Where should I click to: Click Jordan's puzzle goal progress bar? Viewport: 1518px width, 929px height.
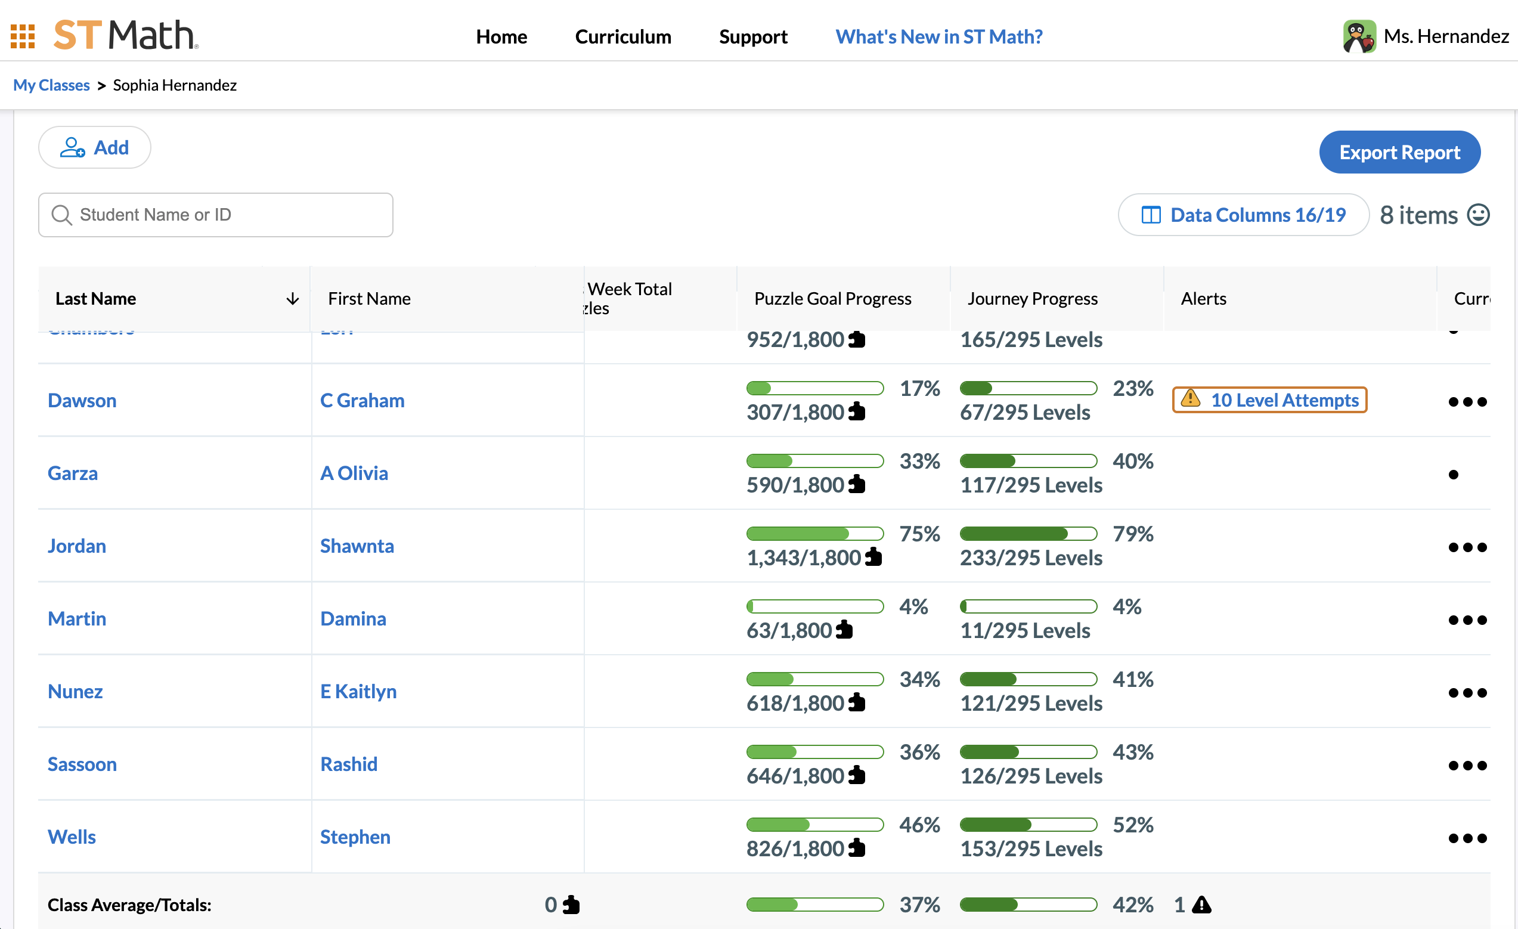tap(814, 534)
